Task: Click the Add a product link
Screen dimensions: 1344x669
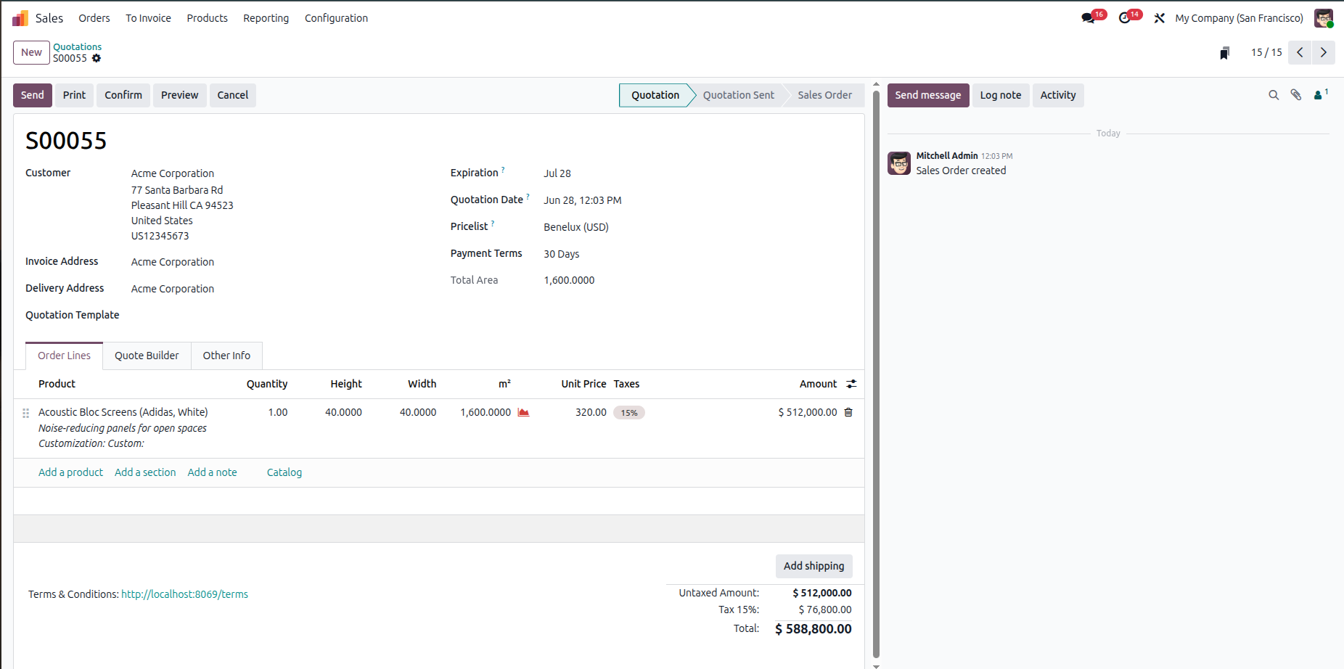Action: [70, 472]
